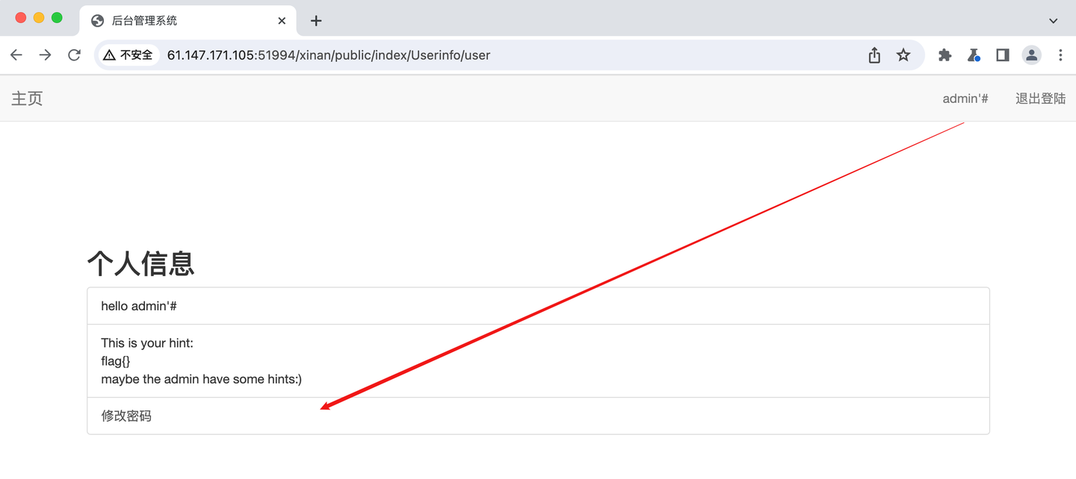
Task: Click the browser forward arrow
Action: click(x=45, y=55)
